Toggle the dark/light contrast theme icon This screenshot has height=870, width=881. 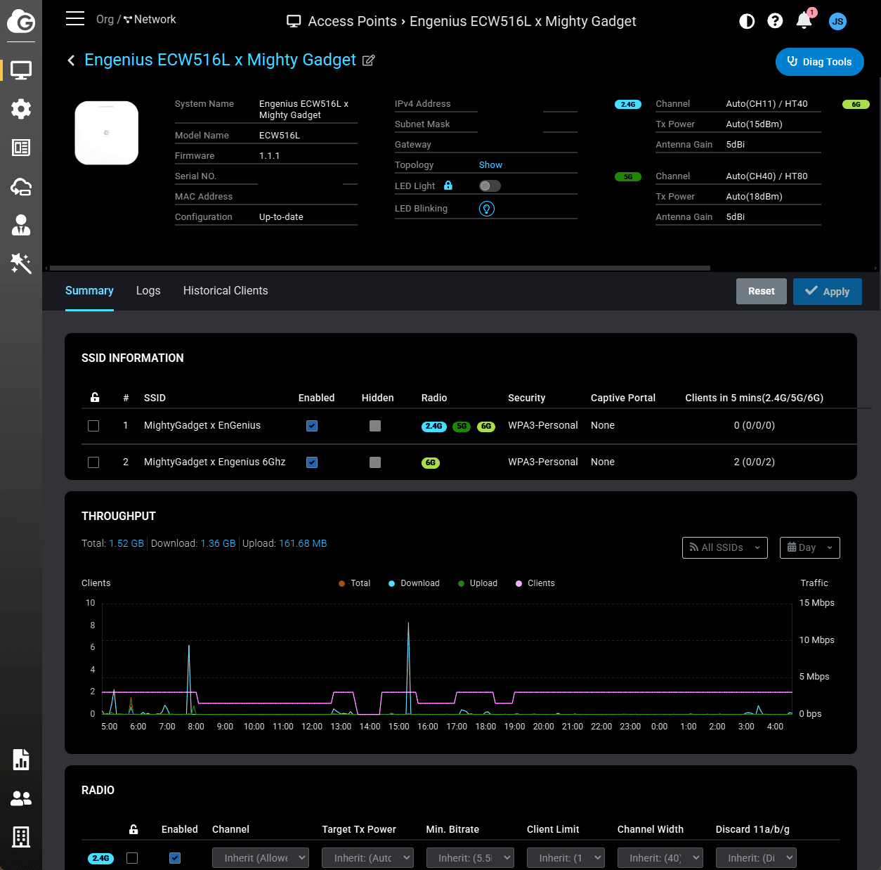click(747, 21)
